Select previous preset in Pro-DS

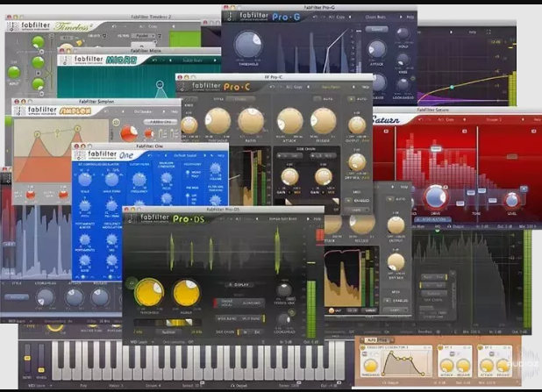tap(257, 219)
